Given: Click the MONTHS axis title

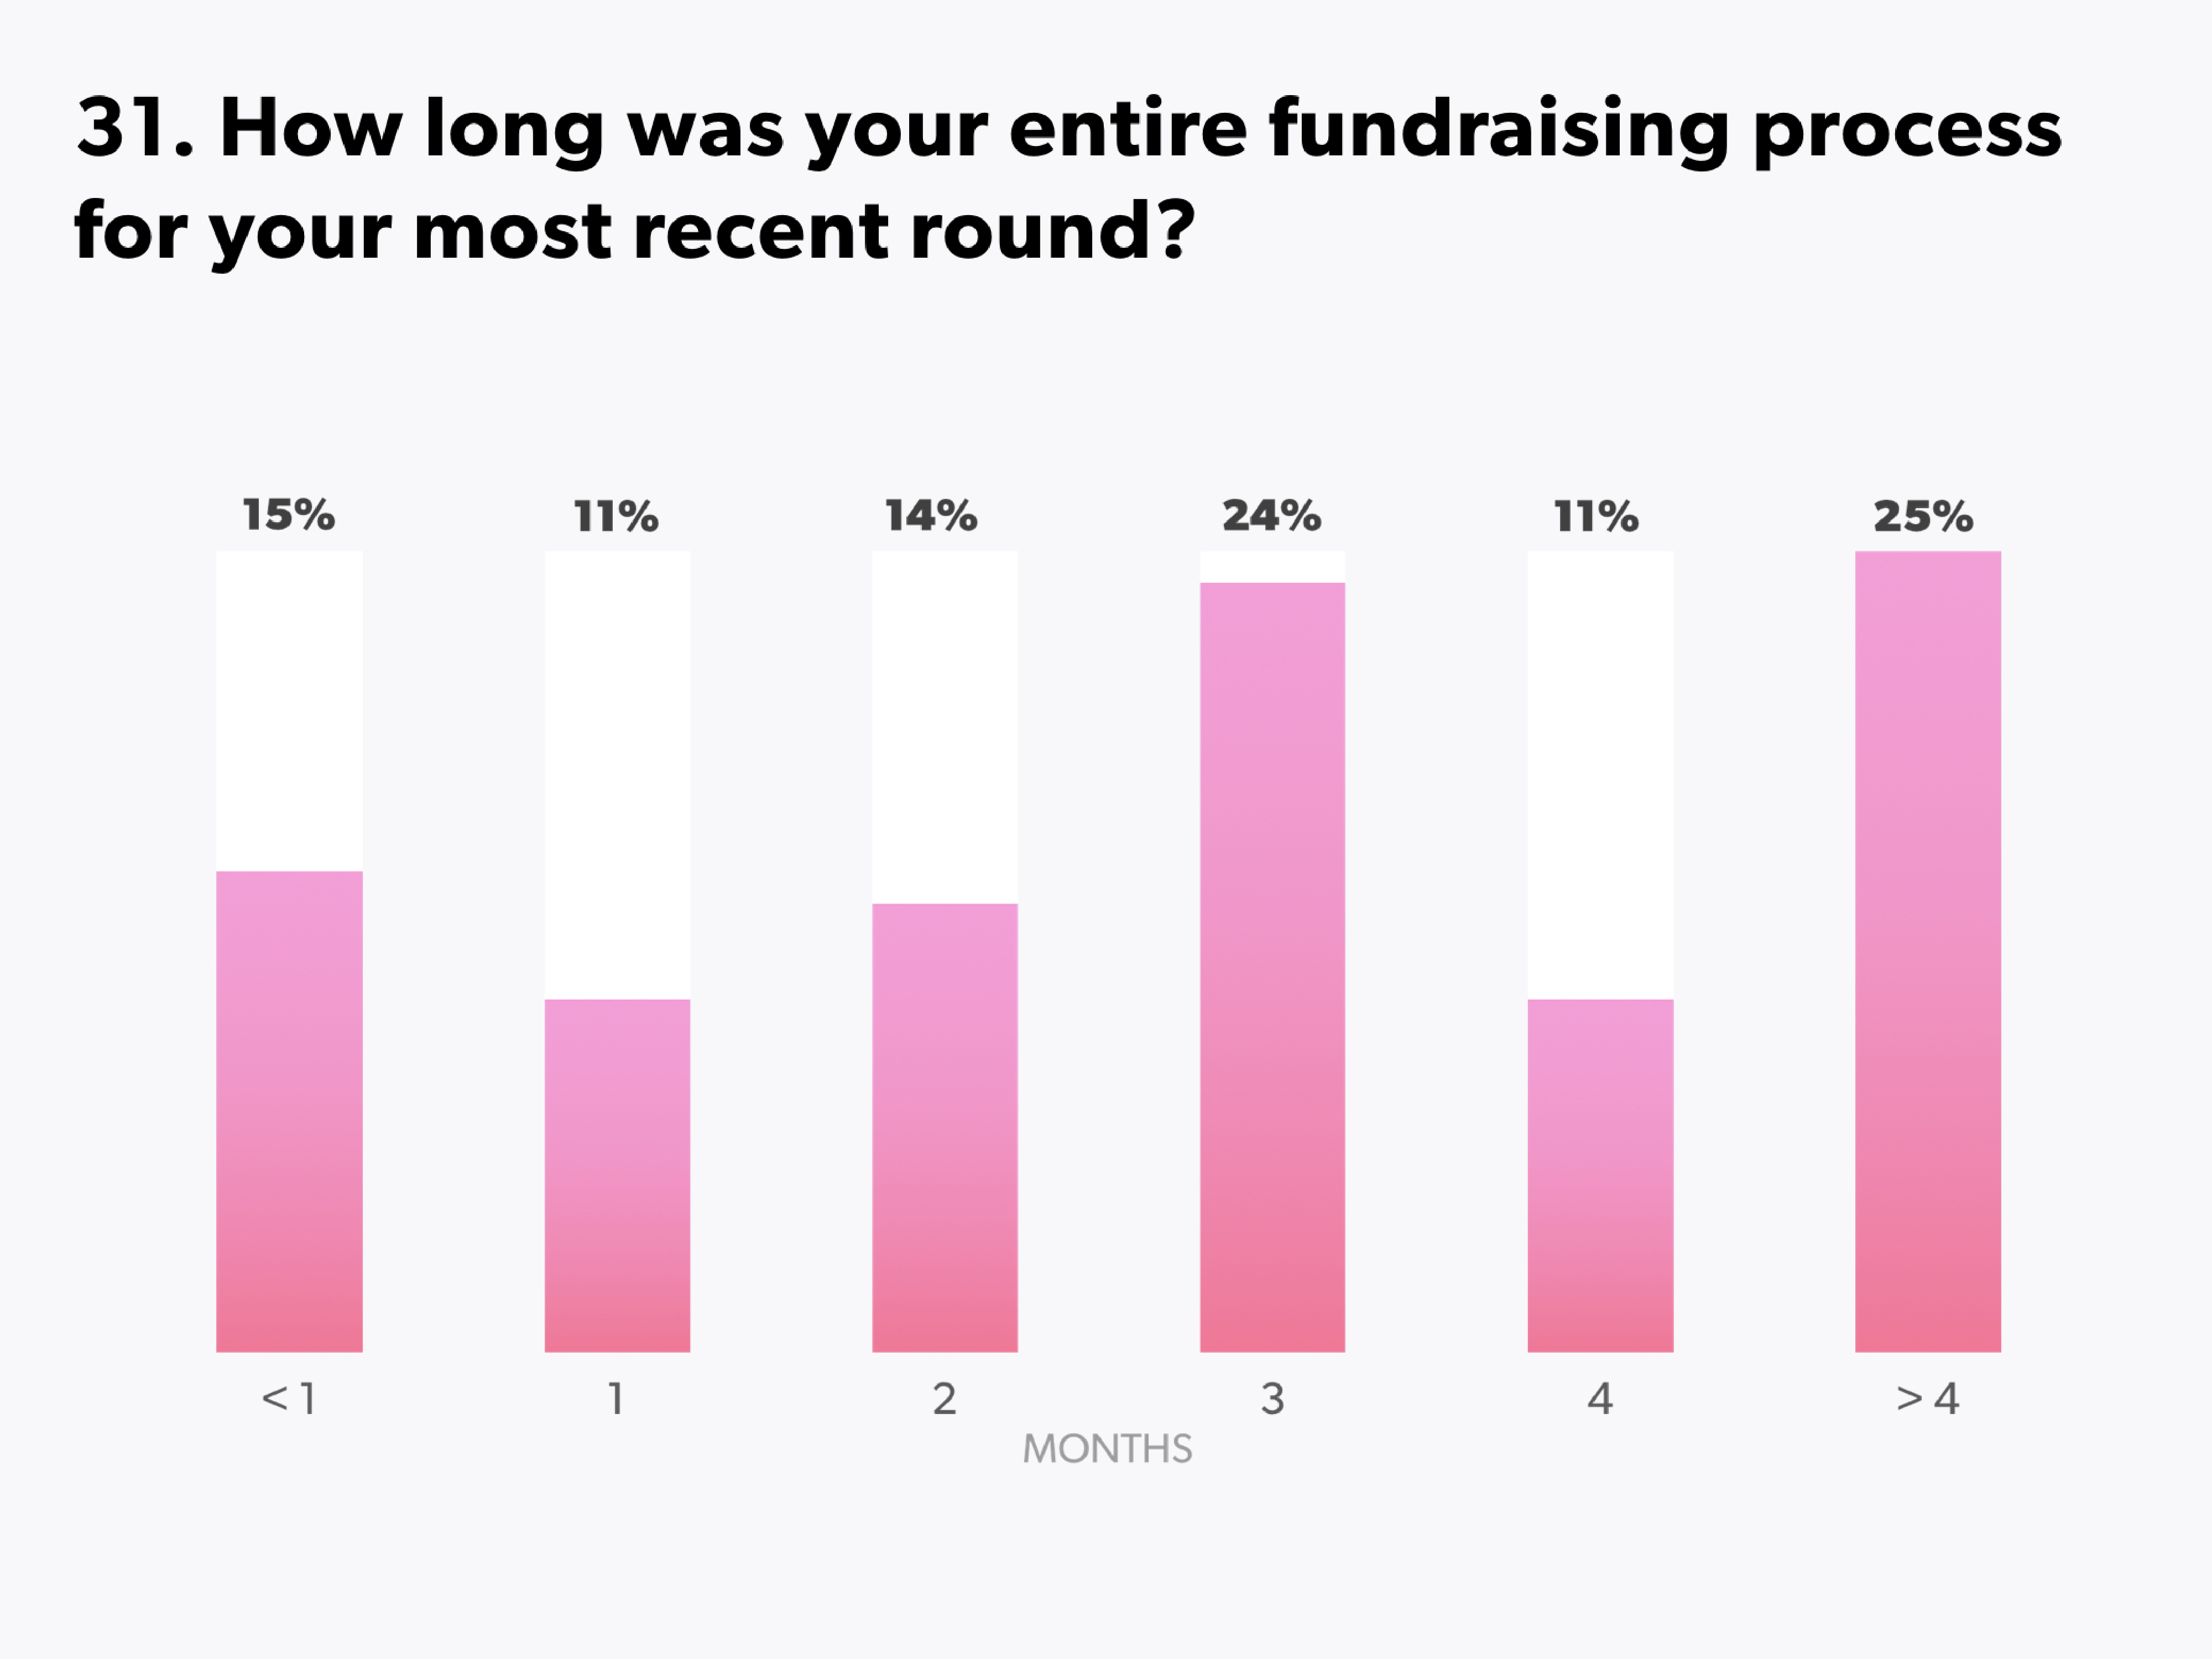Looking at the screenshot, I should coord(1107,1449).
